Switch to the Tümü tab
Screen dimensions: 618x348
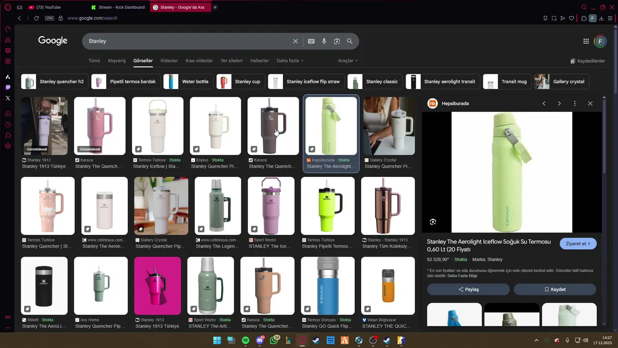tap(94, 61)
